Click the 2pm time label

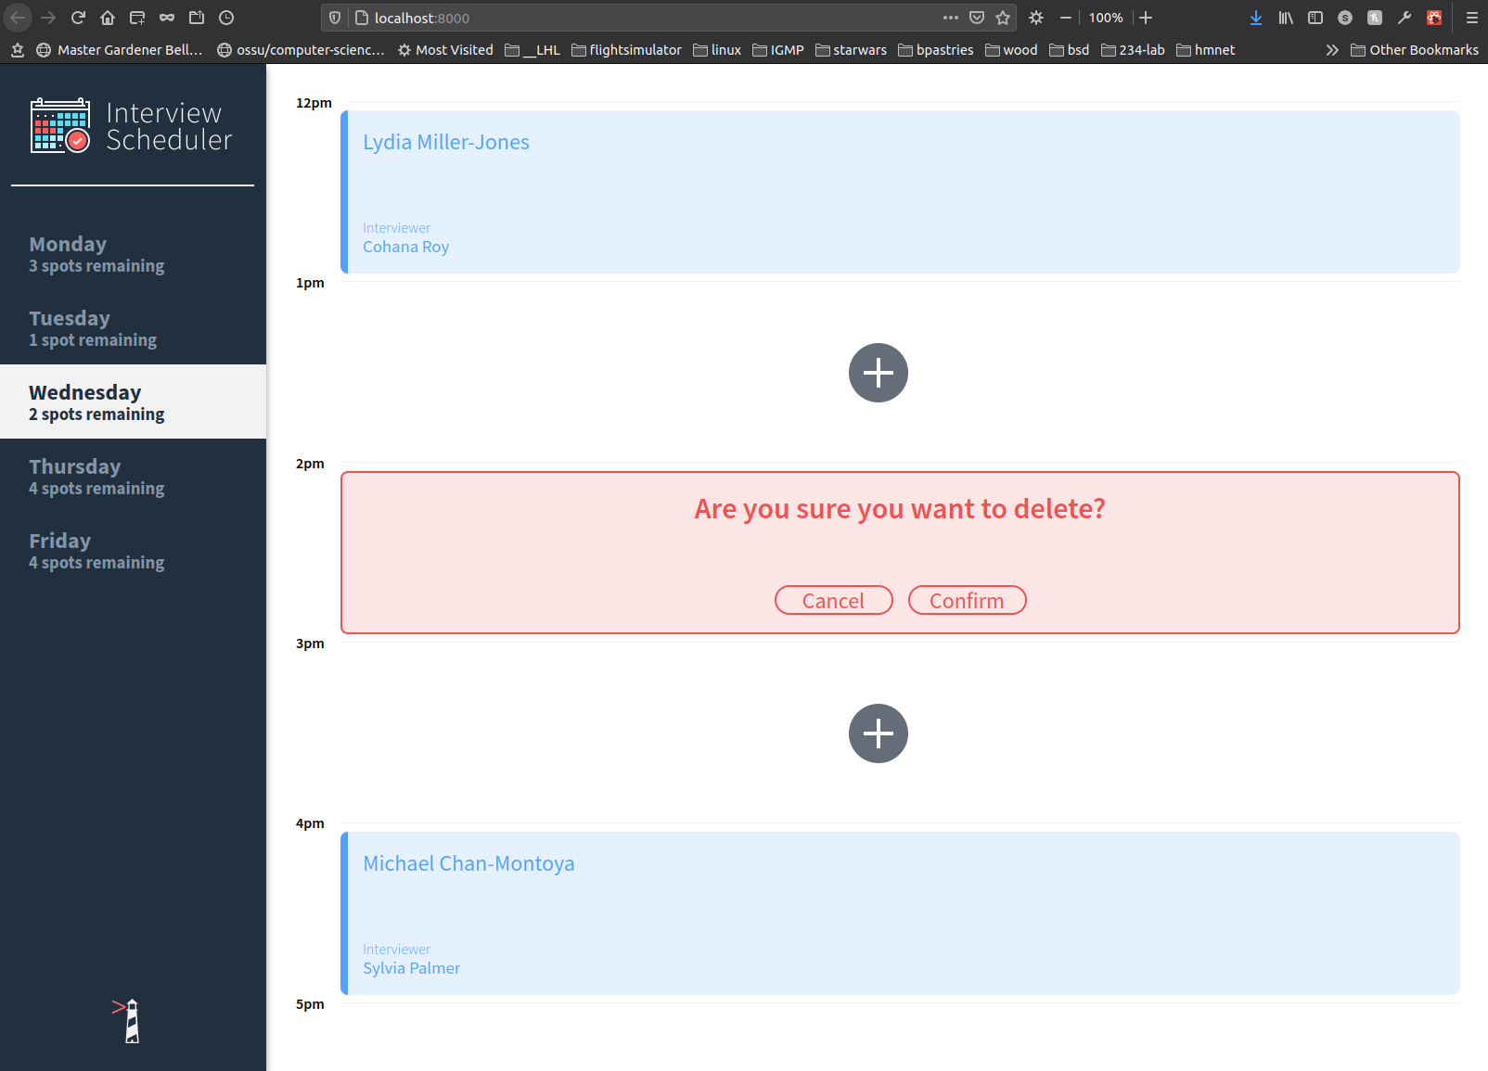[x=310, y=464]
